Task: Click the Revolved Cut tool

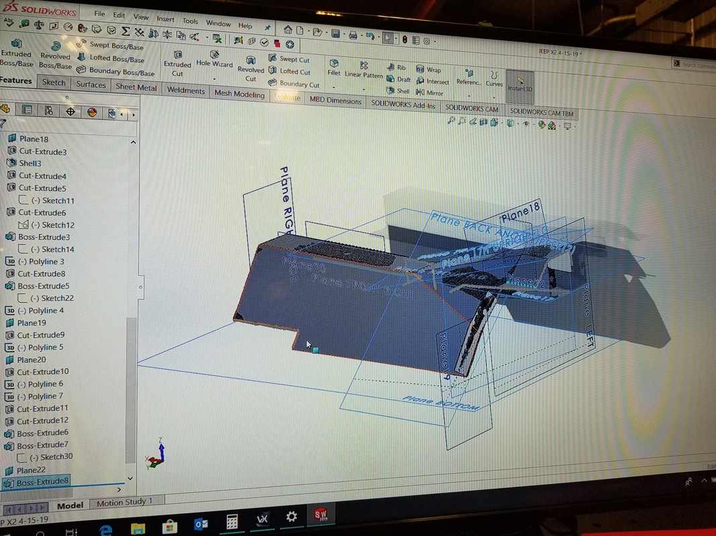Action: click(x=251, y=69)
